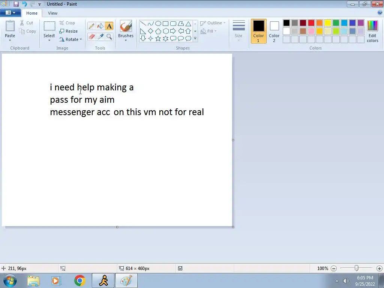
Task: Choose the Diamond shape
Action: tap(151, 31)
